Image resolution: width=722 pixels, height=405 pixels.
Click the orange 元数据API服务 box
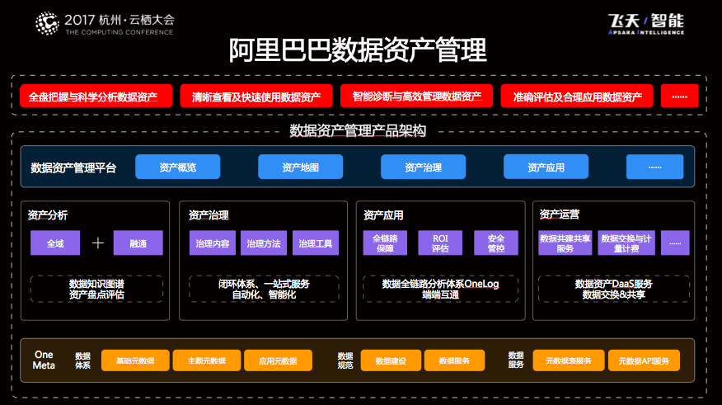645,360
